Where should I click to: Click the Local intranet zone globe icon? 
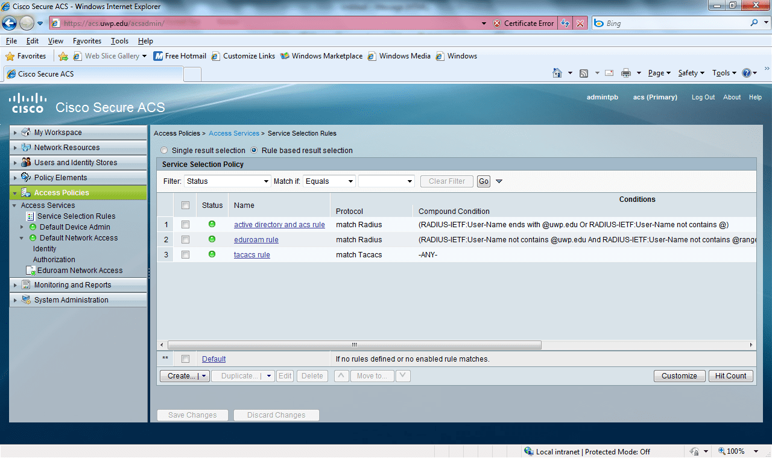click(529, 451)
